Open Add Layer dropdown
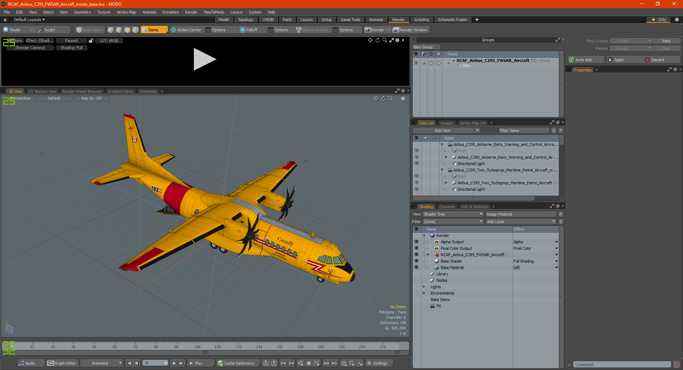This screenshot has height=370, width=683. 521,222
